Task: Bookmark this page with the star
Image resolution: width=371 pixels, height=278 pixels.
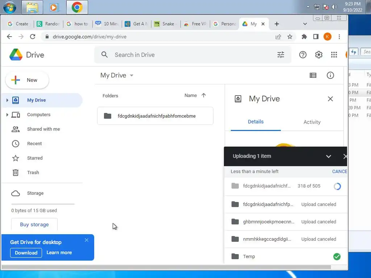Action: 290,37
